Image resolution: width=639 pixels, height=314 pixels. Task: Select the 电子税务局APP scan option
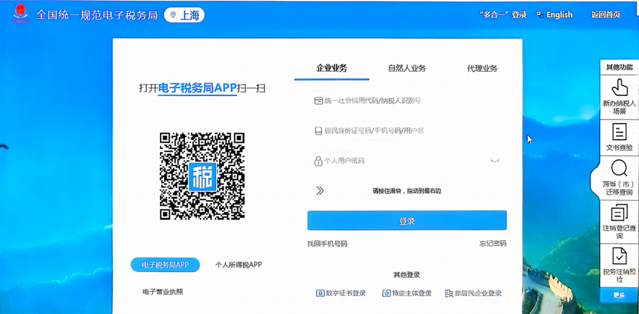(x=165, y=265)
